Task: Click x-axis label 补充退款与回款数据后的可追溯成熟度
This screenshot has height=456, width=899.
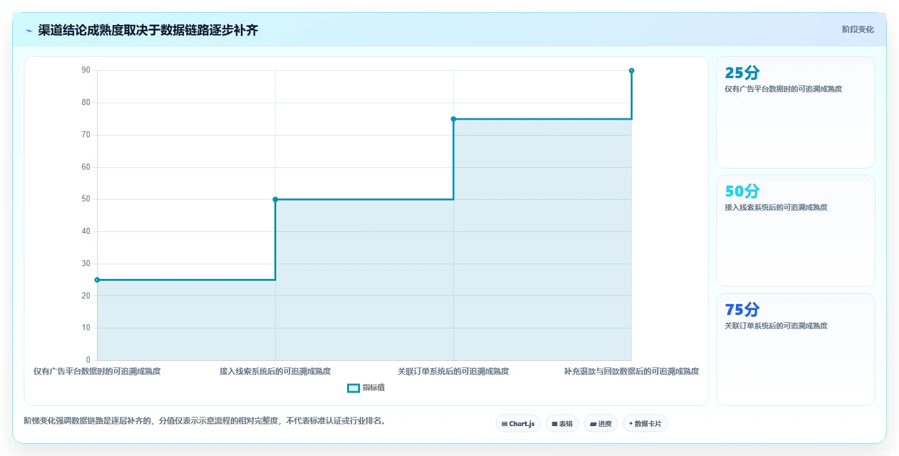Action: (x=631, y=371)
